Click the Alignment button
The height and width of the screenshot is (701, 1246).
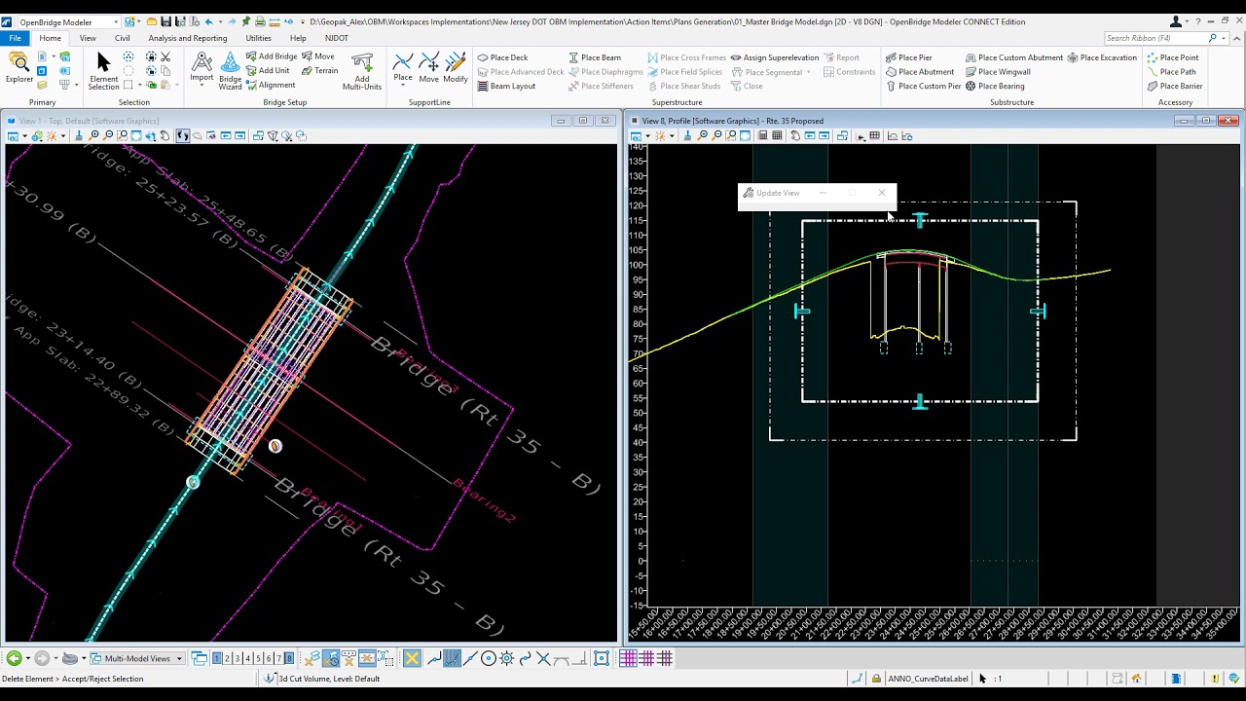point(271,85)
